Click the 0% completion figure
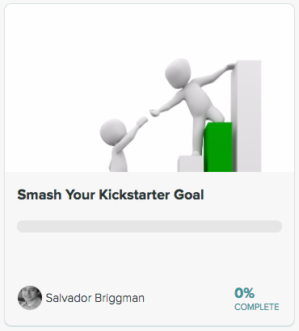This screenshot has height=331, width=299. [244, 293]
